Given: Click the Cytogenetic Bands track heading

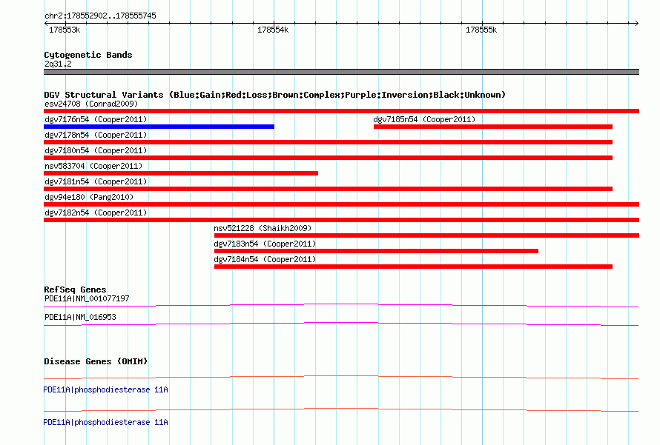Looking at the screenshot, I should click(88, 55).
